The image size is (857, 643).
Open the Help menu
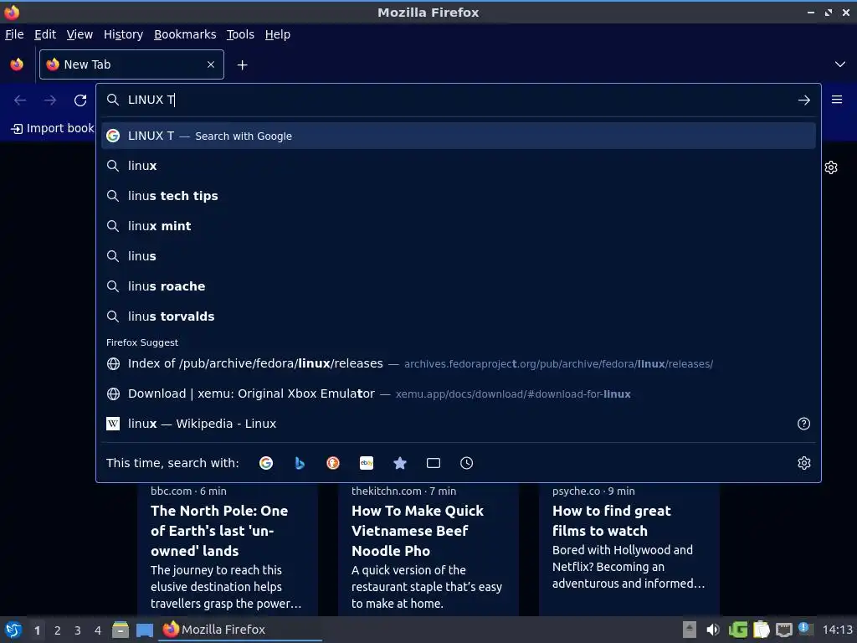(x=278, y=34)
